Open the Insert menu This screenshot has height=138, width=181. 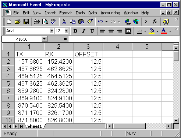[50, 13]
